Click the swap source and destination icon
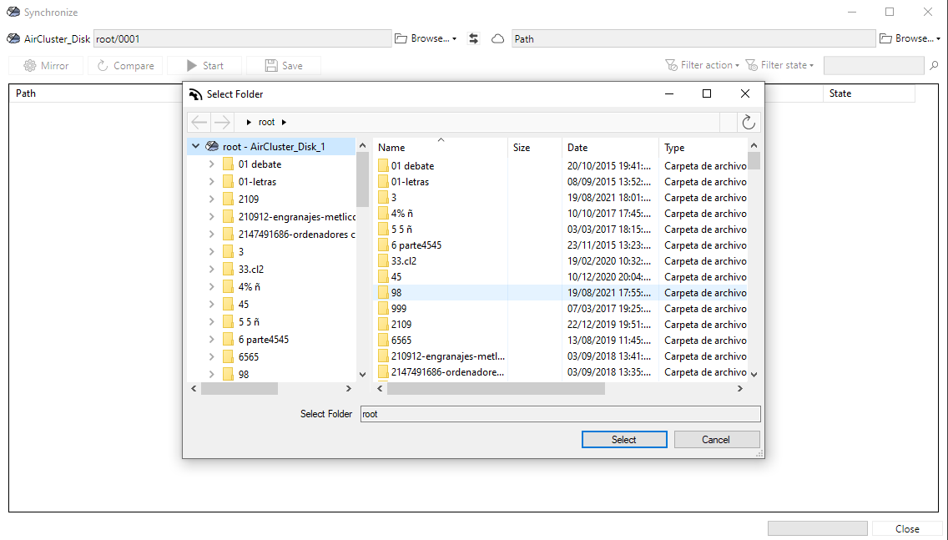The height and width of the screenshot is (540, 948). click(473, 38)
